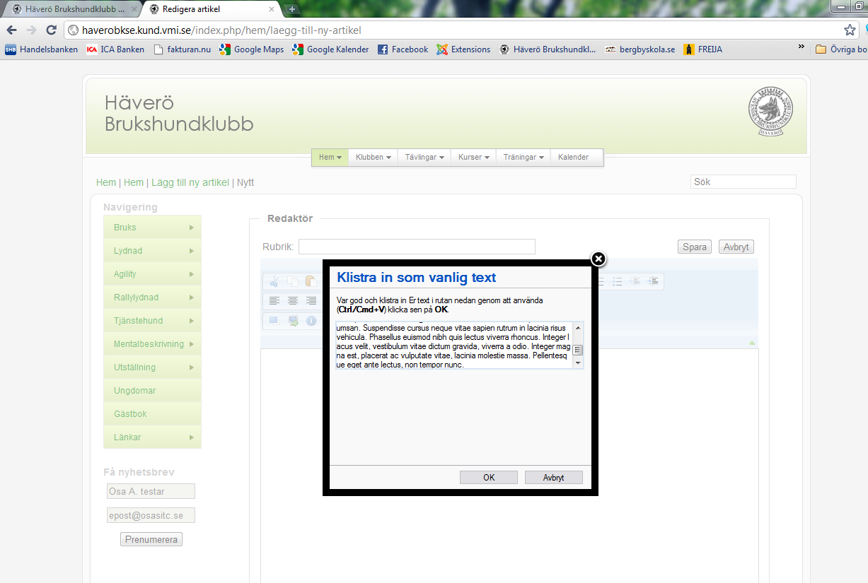Collapse the editor toolbar with the green triangle

click(752, 343)
